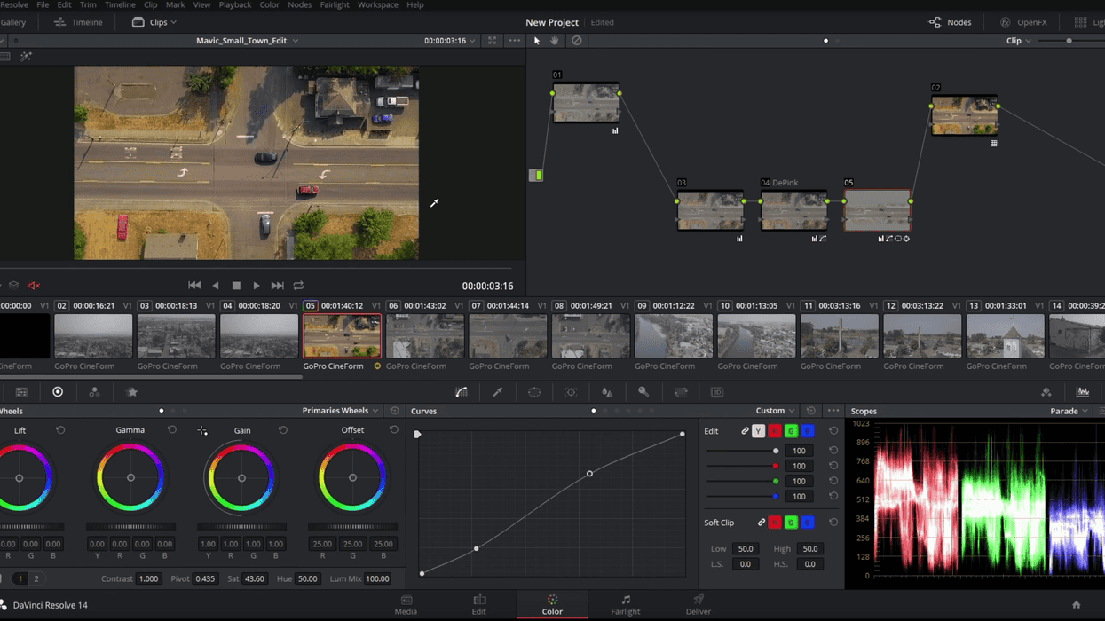Select clip 06 thumbnail in timeline strip
This screenshot has height=621, width=1105.
[425, 335]
